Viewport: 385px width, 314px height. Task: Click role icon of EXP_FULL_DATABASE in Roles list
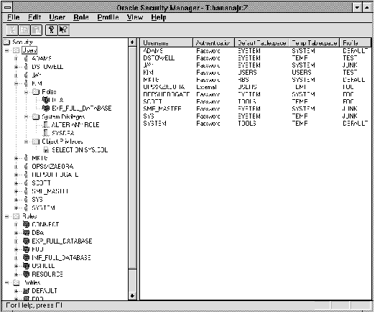coord(26,241)
